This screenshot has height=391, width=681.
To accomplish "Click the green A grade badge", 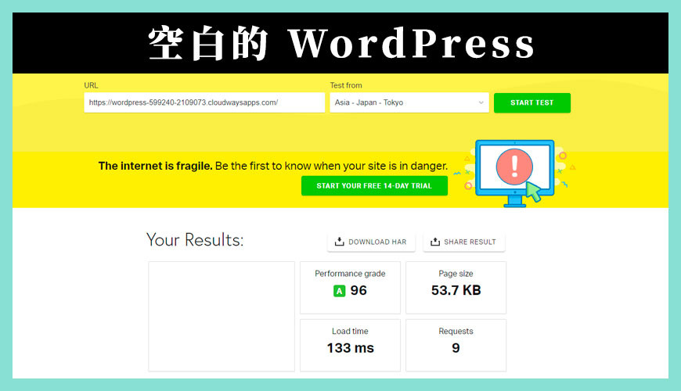I will point(339,291).
